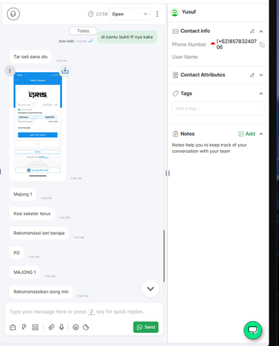Click the timer clock icon beside 23:58
Viewport: 279px width, 346px height.
pyautogui.click(x=90, y=14)
